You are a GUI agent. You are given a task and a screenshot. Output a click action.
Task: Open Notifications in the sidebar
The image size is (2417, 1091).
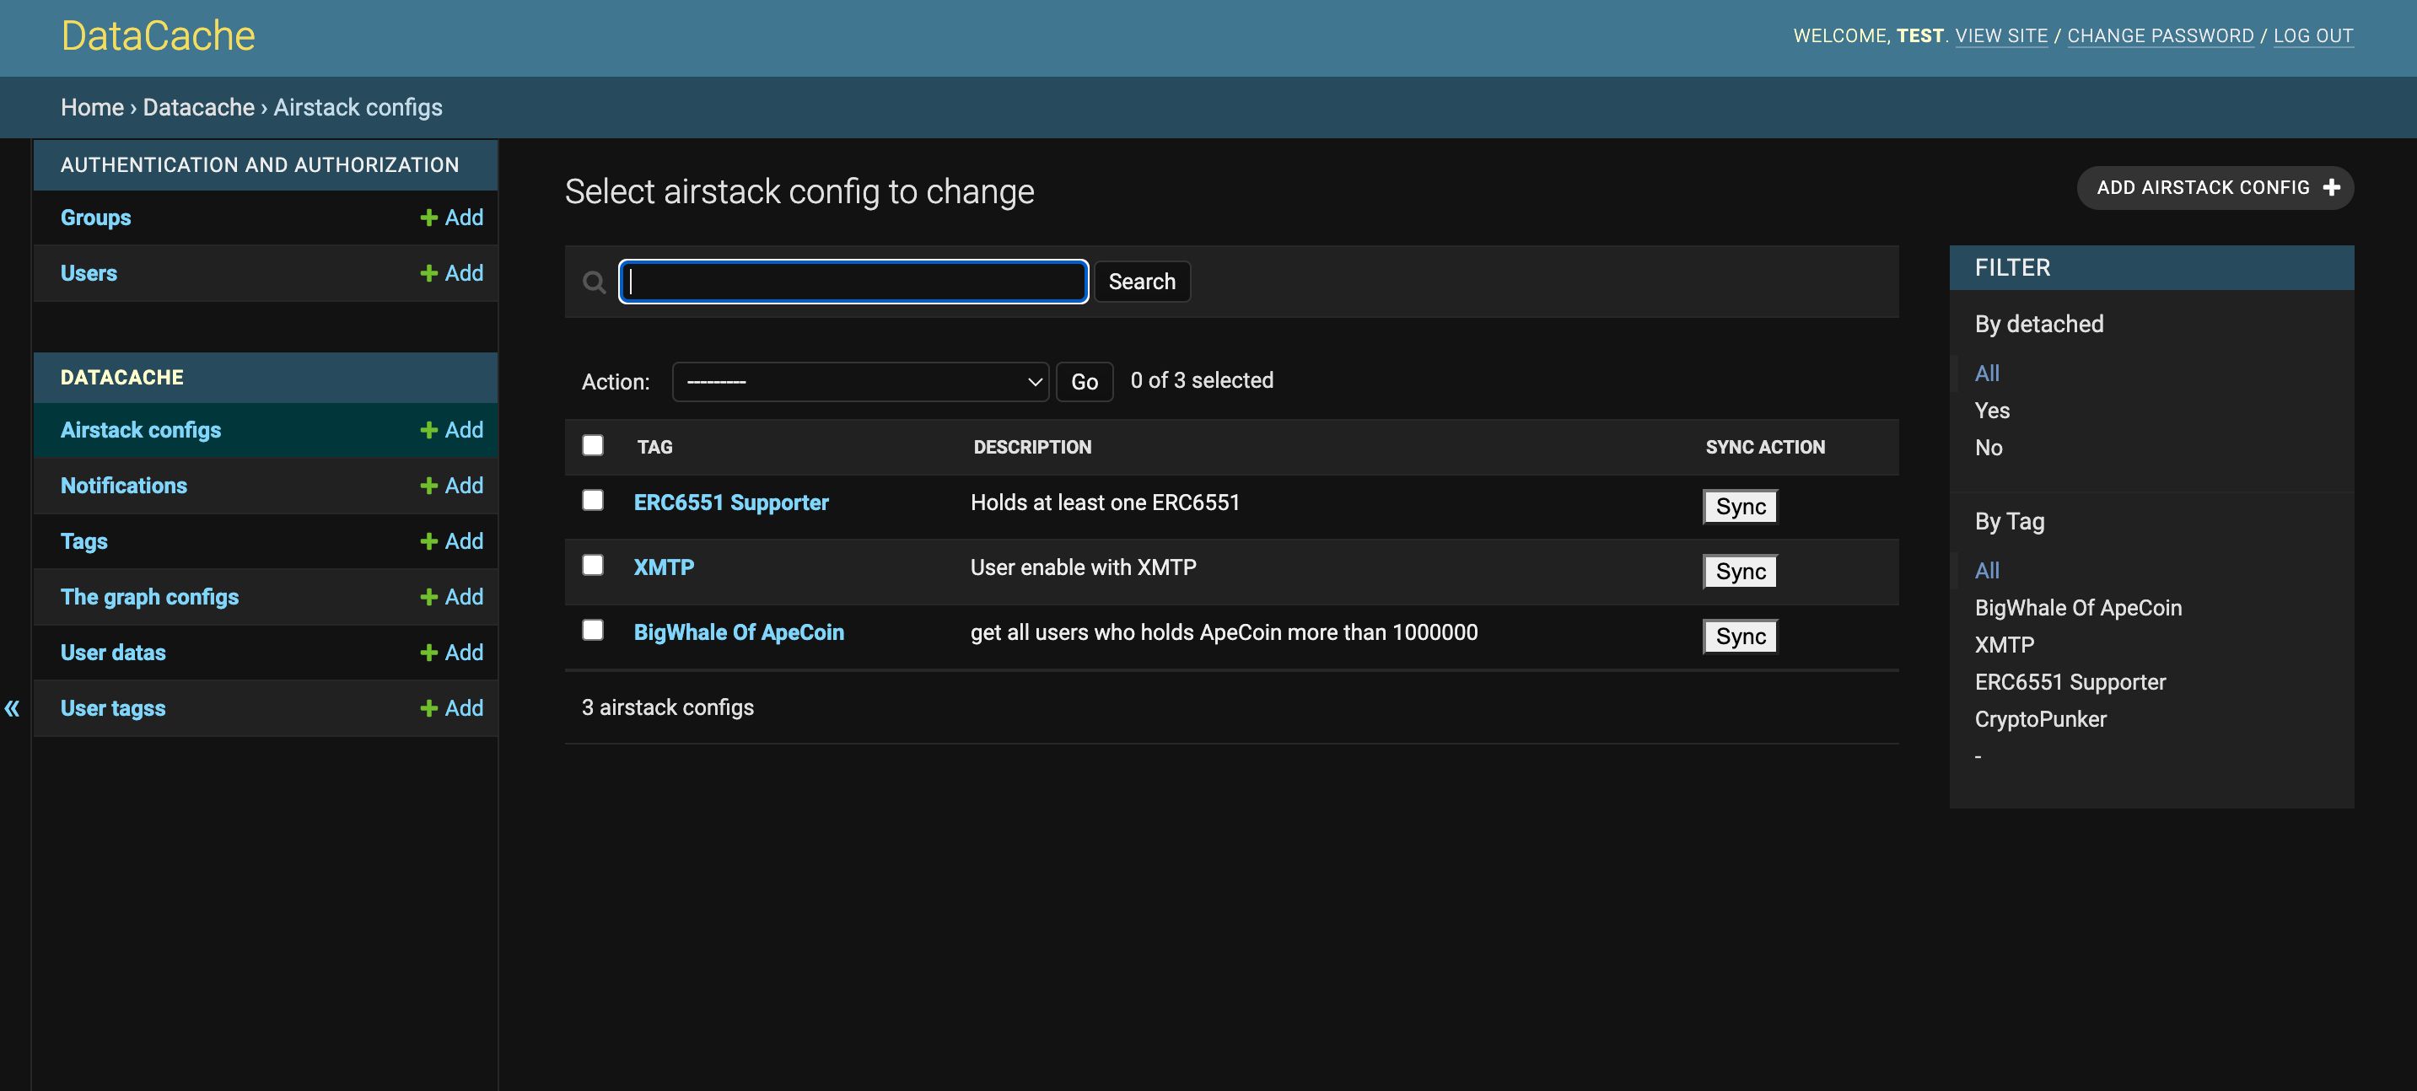124,486
